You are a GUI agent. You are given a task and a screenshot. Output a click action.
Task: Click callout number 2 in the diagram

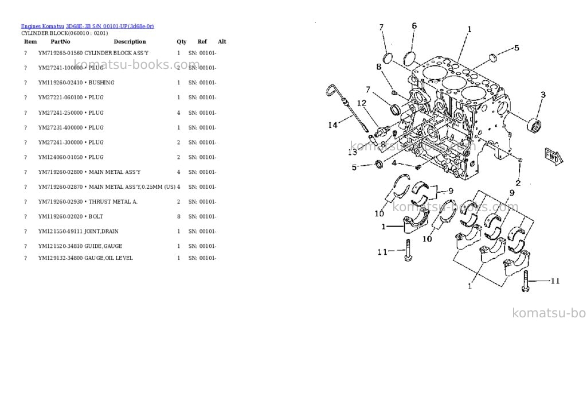tap(518, 183)
